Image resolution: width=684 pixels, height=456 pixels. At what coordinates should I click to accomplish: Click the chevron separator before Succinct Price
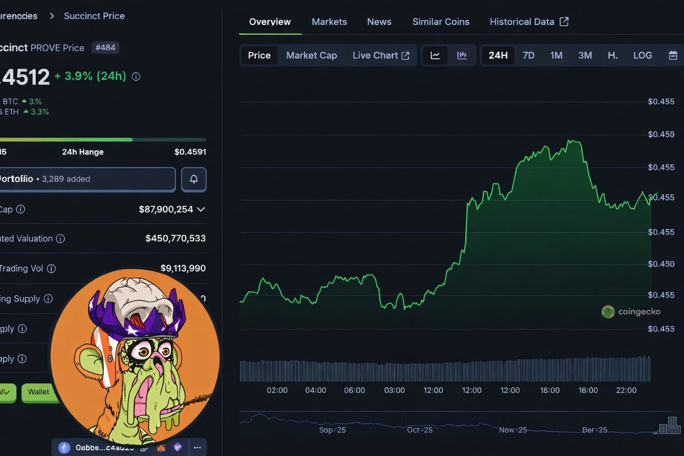51,16
